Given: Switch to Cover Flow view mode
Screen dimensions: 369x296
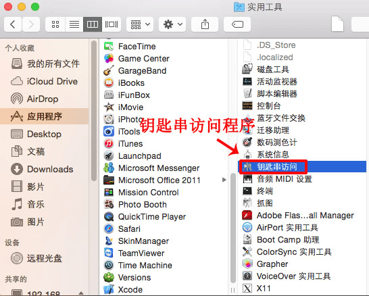Looking at the screenshot, I should [112, 24].
